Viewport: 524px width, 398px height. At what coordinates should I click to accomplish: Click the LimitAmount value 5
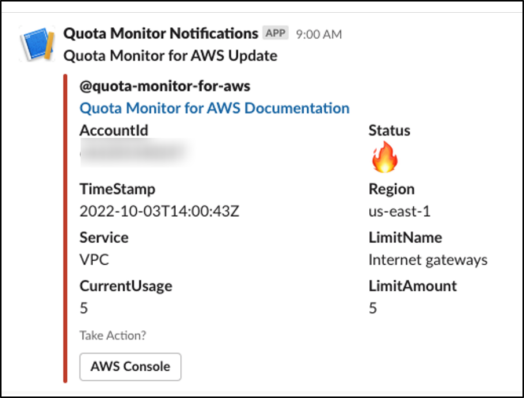point(373,308)
